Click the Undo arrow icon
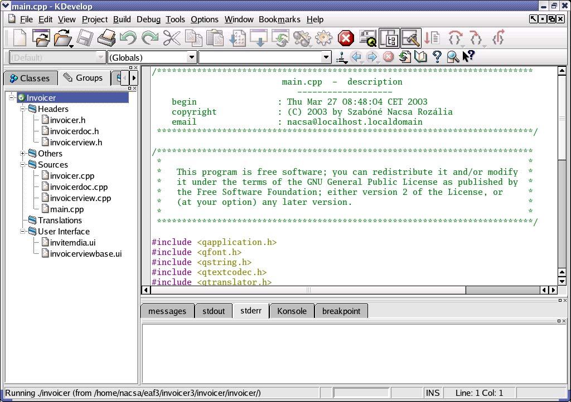571x402 pixels. (128, 38)
